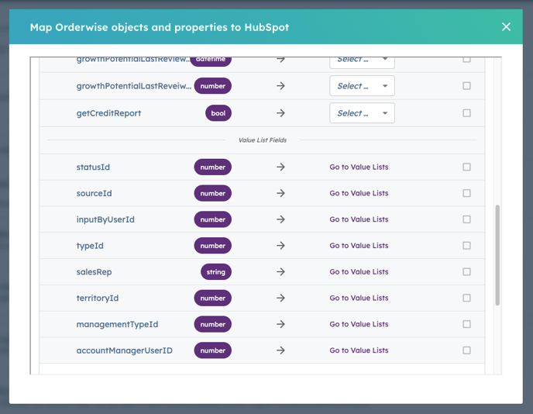Click the bool type badge for getCreditReport
The image size is (533, 414).
(218, 113)
